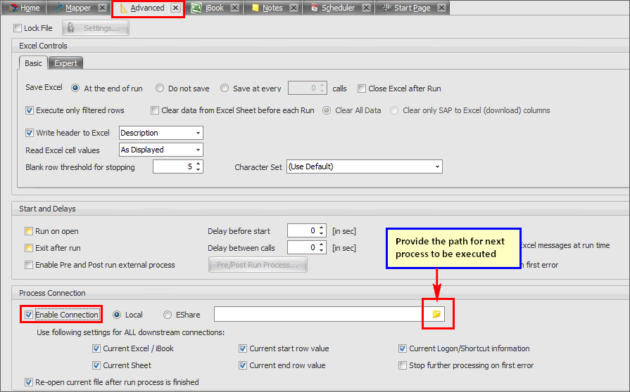Click the folder browse icon for process path
The image size is (630, 392).
tap(436, 314)
